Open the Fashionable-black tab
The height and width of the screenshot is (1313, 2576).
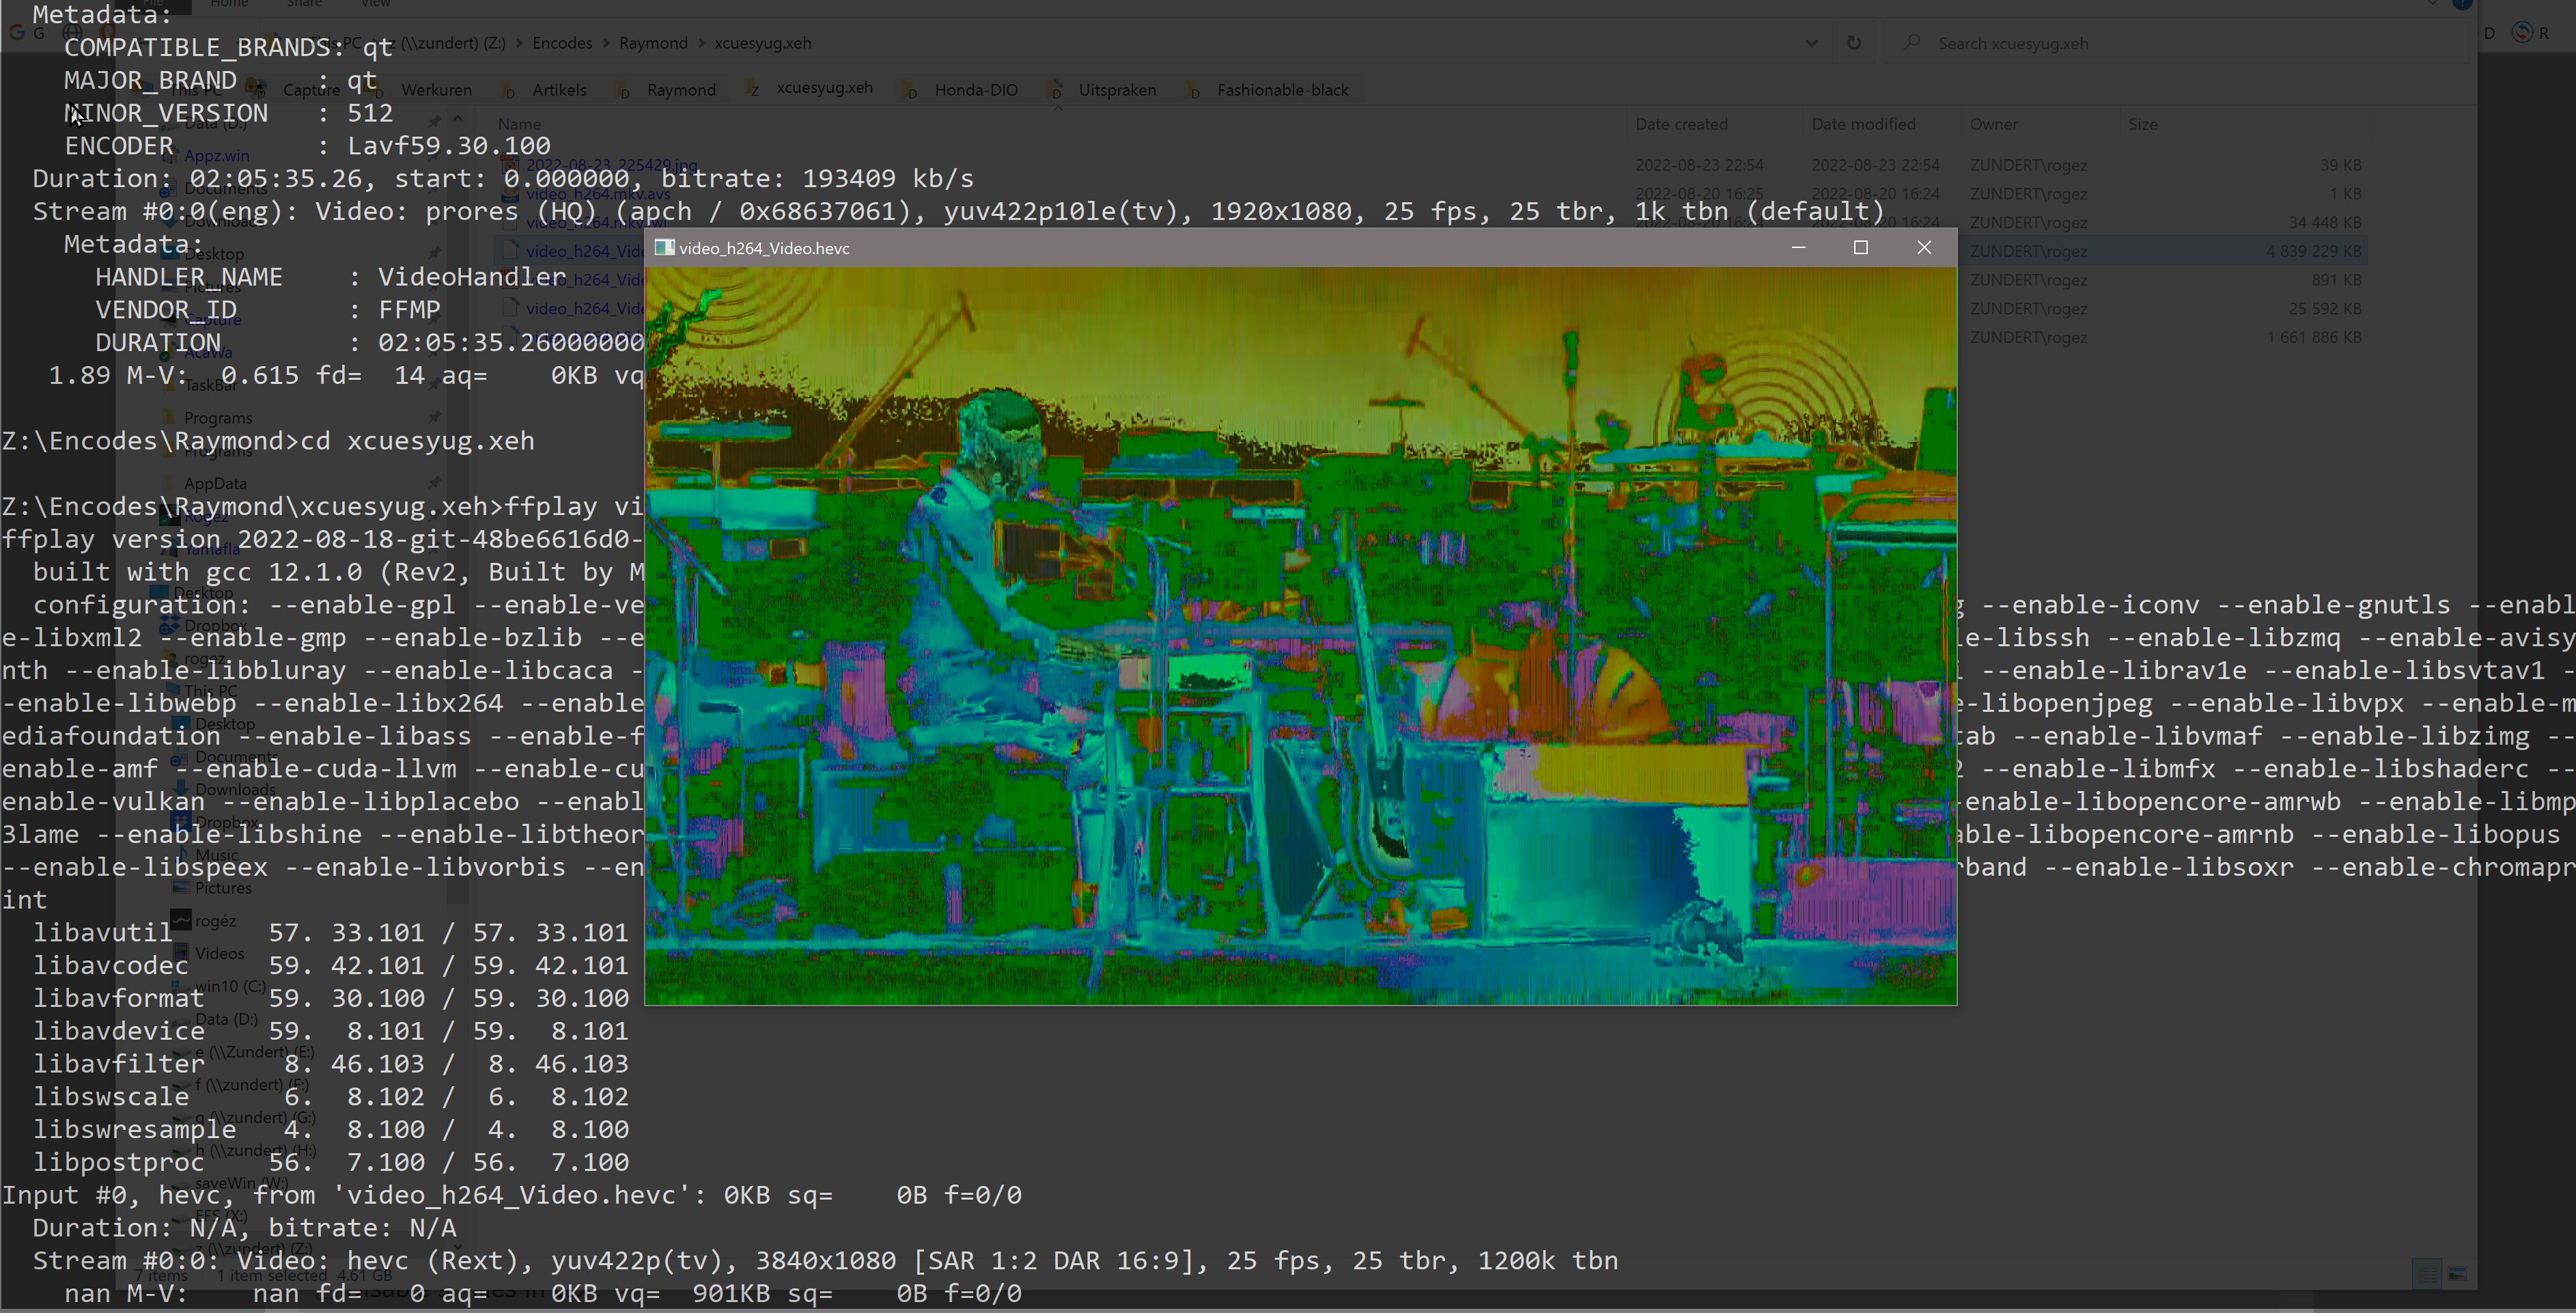[1282, 90]
